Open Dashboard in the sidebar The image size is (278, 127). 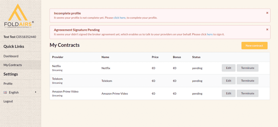click(x=11, y=56)
